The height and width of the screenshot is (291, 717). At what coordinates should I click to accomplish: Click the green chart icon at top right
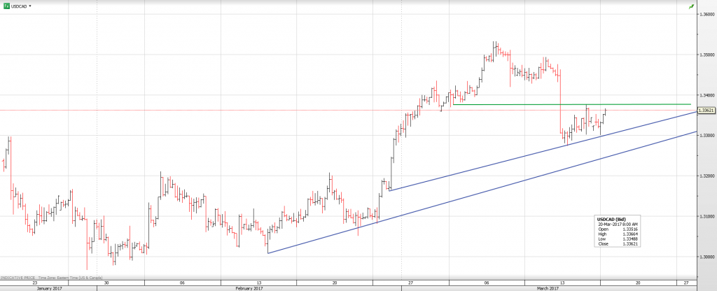[692, 6]
